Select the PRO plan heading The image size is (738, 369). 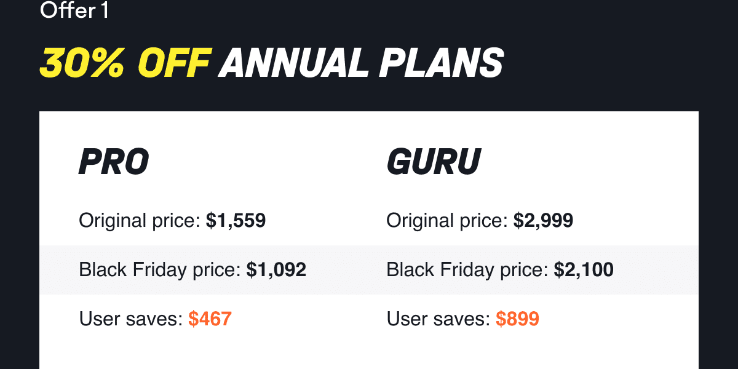point(114,161)
